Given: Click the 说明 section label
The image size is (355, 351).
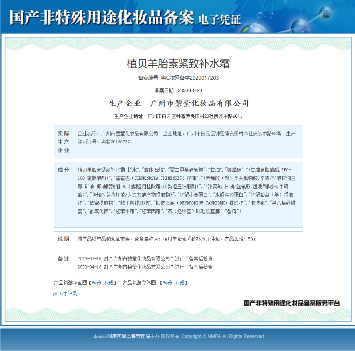Looking at the screenshot, I should (64, 239).
